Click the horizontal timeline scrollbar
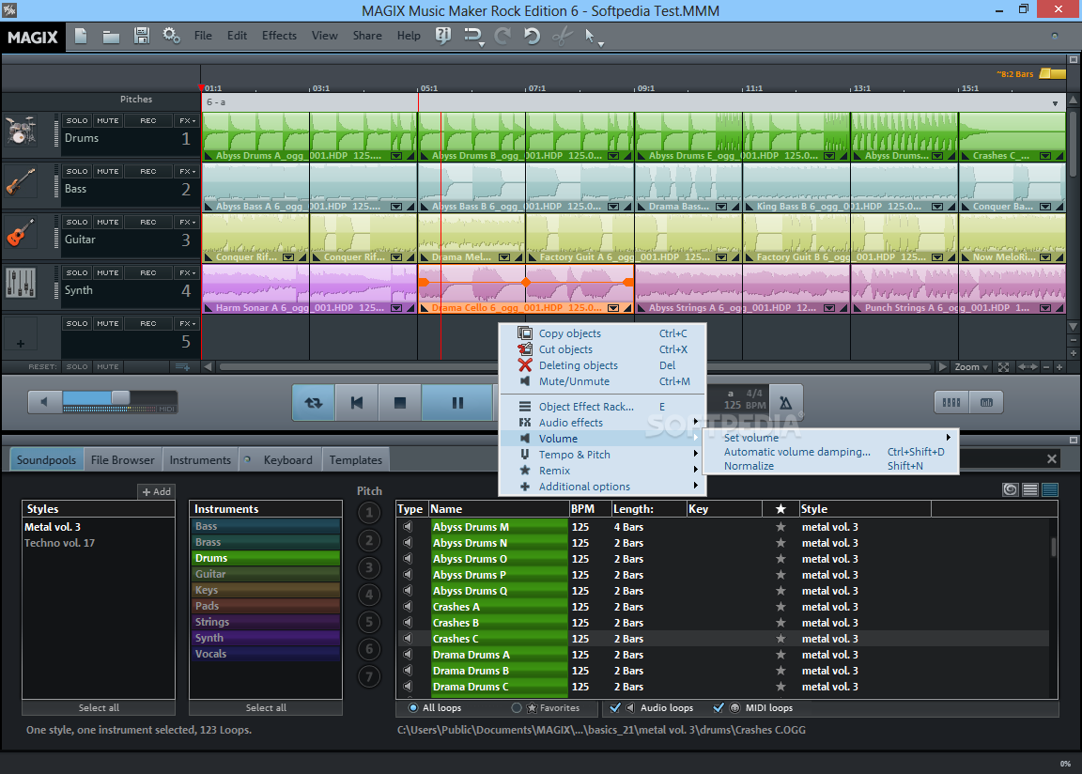The width and height of the screenshot is (1082, 774). coord(574,367)
